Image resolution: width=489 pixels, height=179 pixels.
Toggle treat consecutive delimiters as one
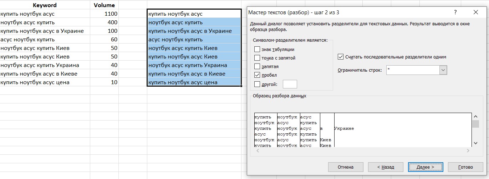(x=341, y=57)
